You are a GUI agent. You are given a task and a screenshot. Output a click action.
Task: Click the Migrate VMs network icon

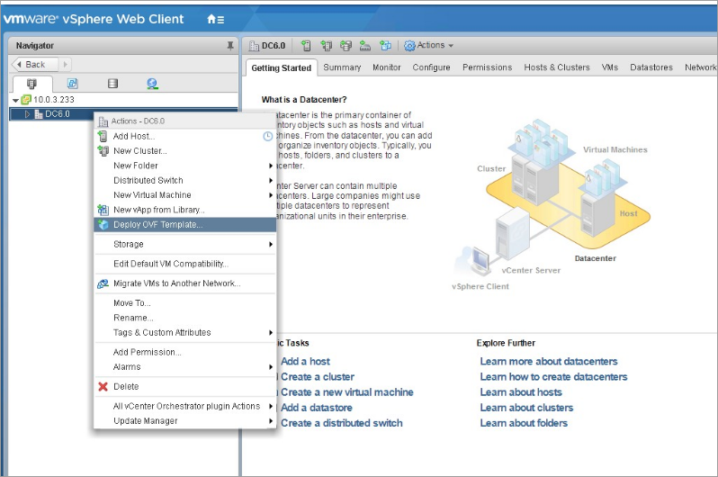click(x=103, y=283)
